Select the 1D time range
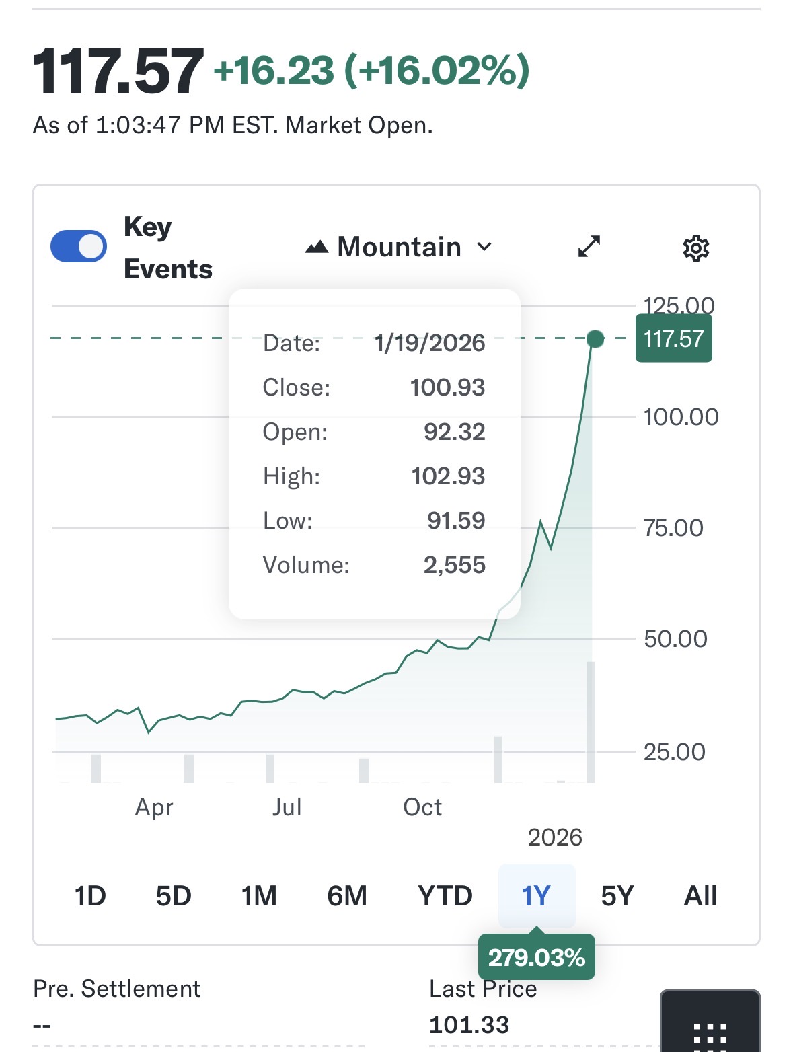Viewport: 793px width, 1052px height. (90, 896)
